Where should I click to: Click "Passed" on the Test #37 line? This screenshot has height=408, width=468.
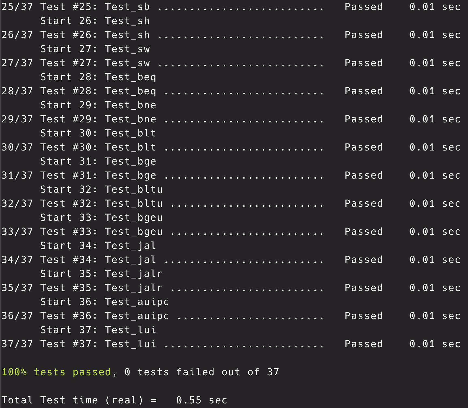click(364, 344)
